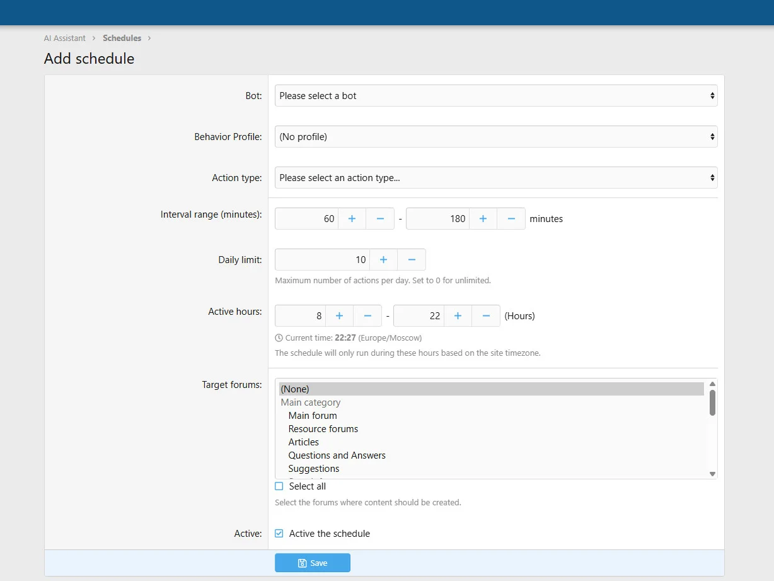The height and width of the screenshot is (581, 774).
Task: Increase the maximum interval of 180 minutes
Action: pyautogui.click(x=483, y=218)
